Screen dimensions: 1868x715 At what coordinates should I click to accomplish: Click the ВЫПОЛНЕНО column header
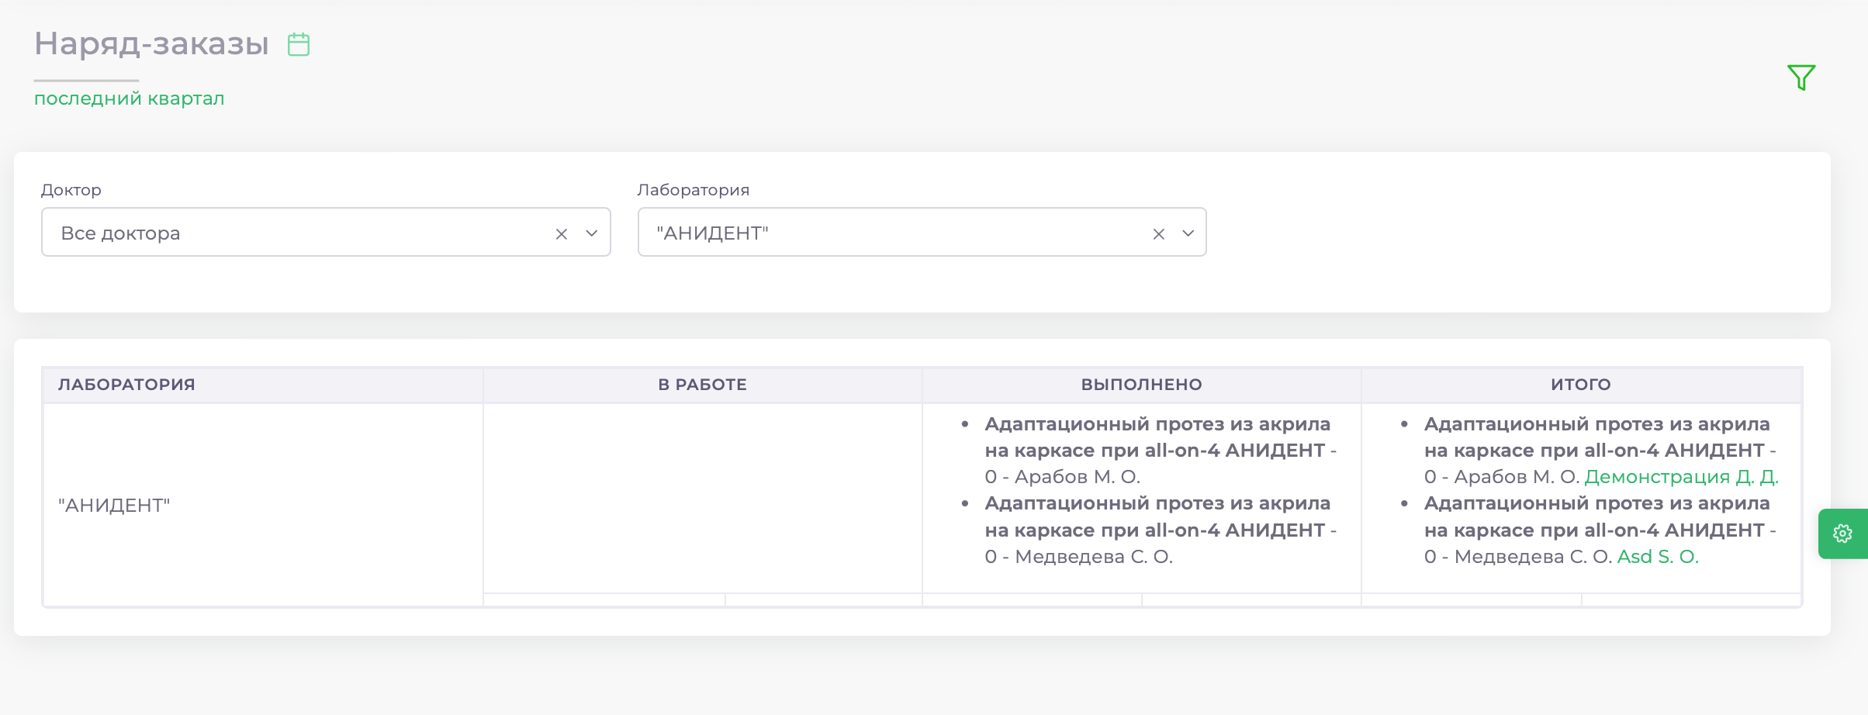[1142, 385]
